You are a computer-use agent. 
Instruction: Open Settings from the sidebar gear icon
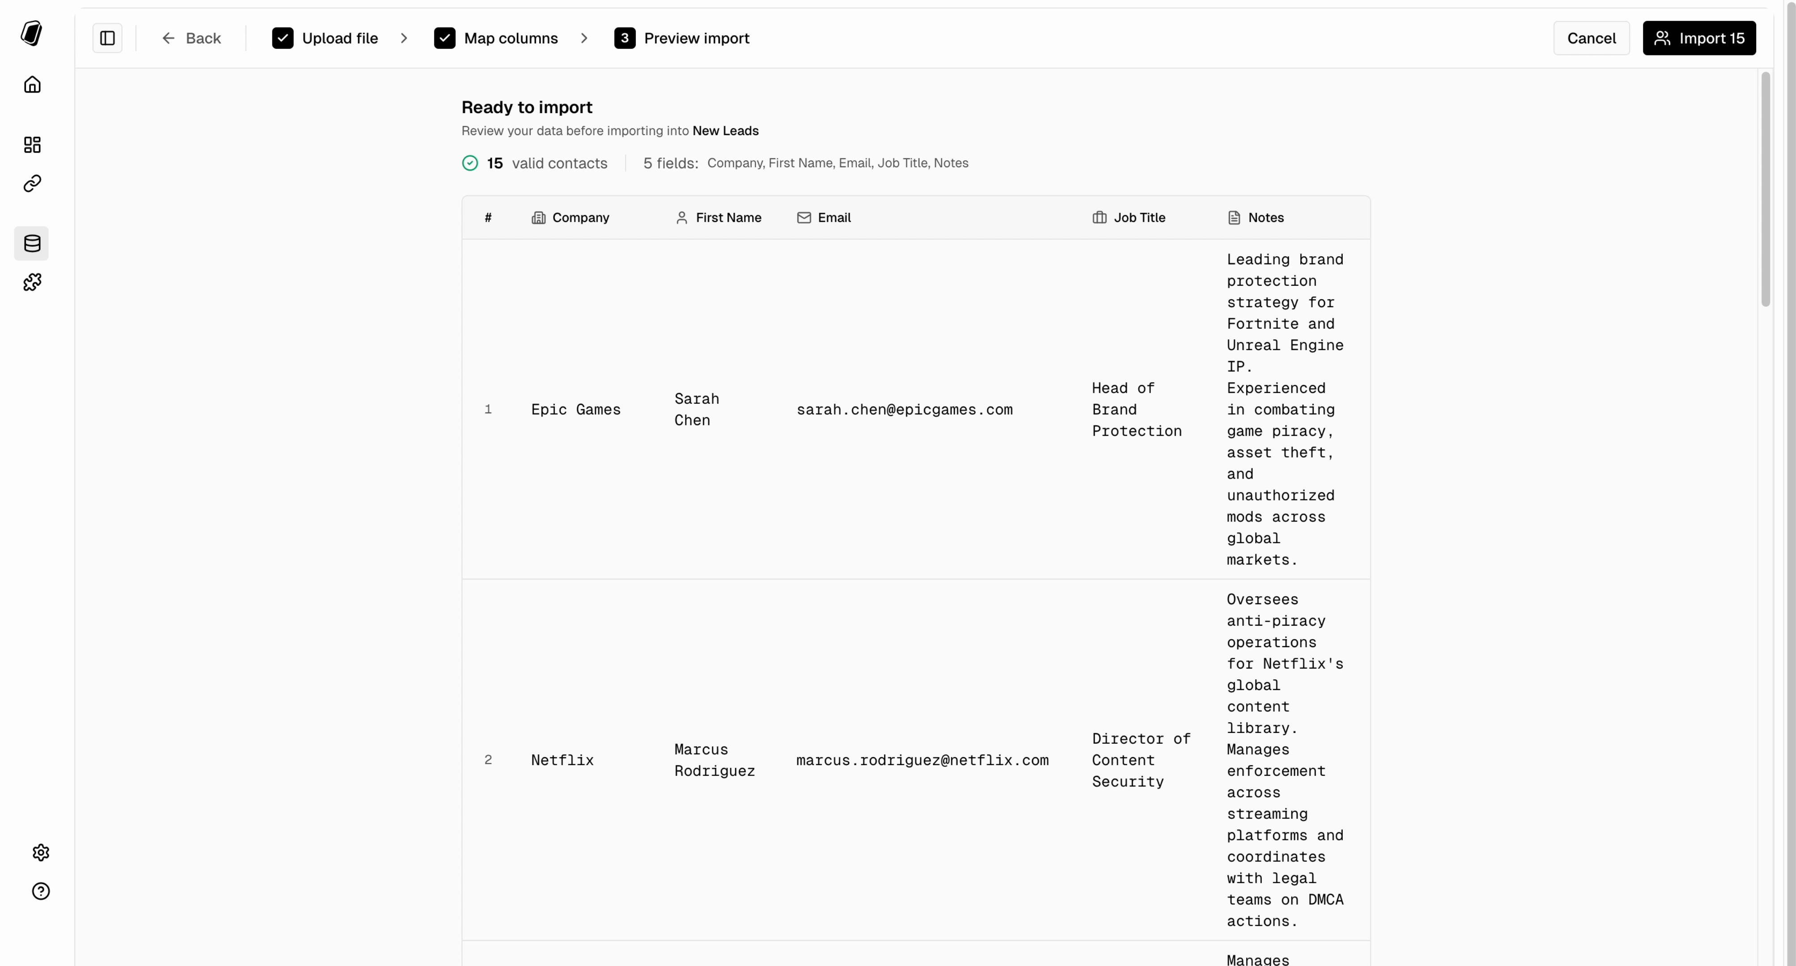click(x=40, y=852)
